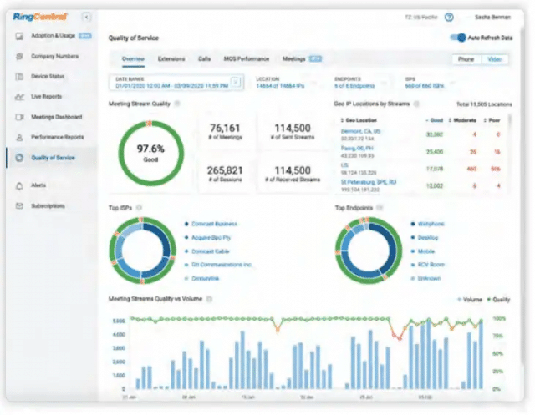The image size is (535, 415).
Task: Click the Performance Reports person icon
Action: click(19, 136)
